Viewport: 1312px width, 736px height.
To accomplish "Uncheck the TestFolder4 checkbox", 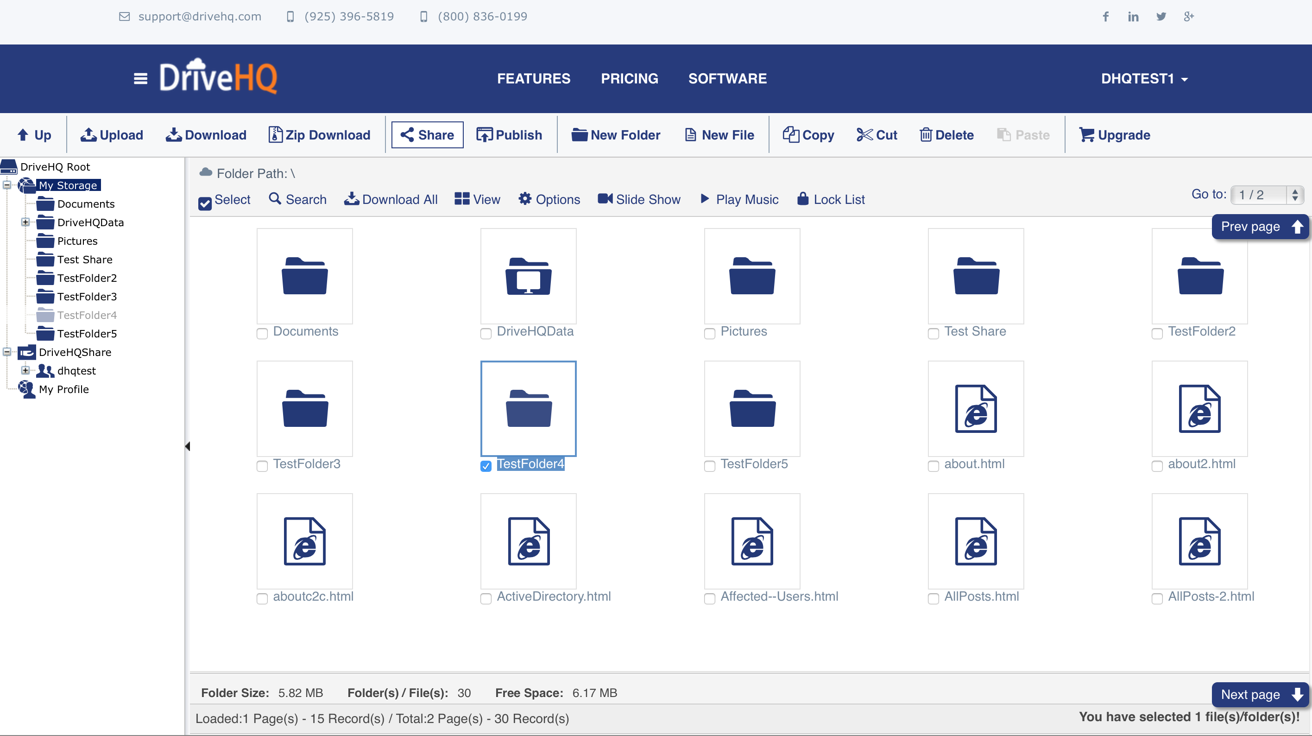I will pos(486,466).
